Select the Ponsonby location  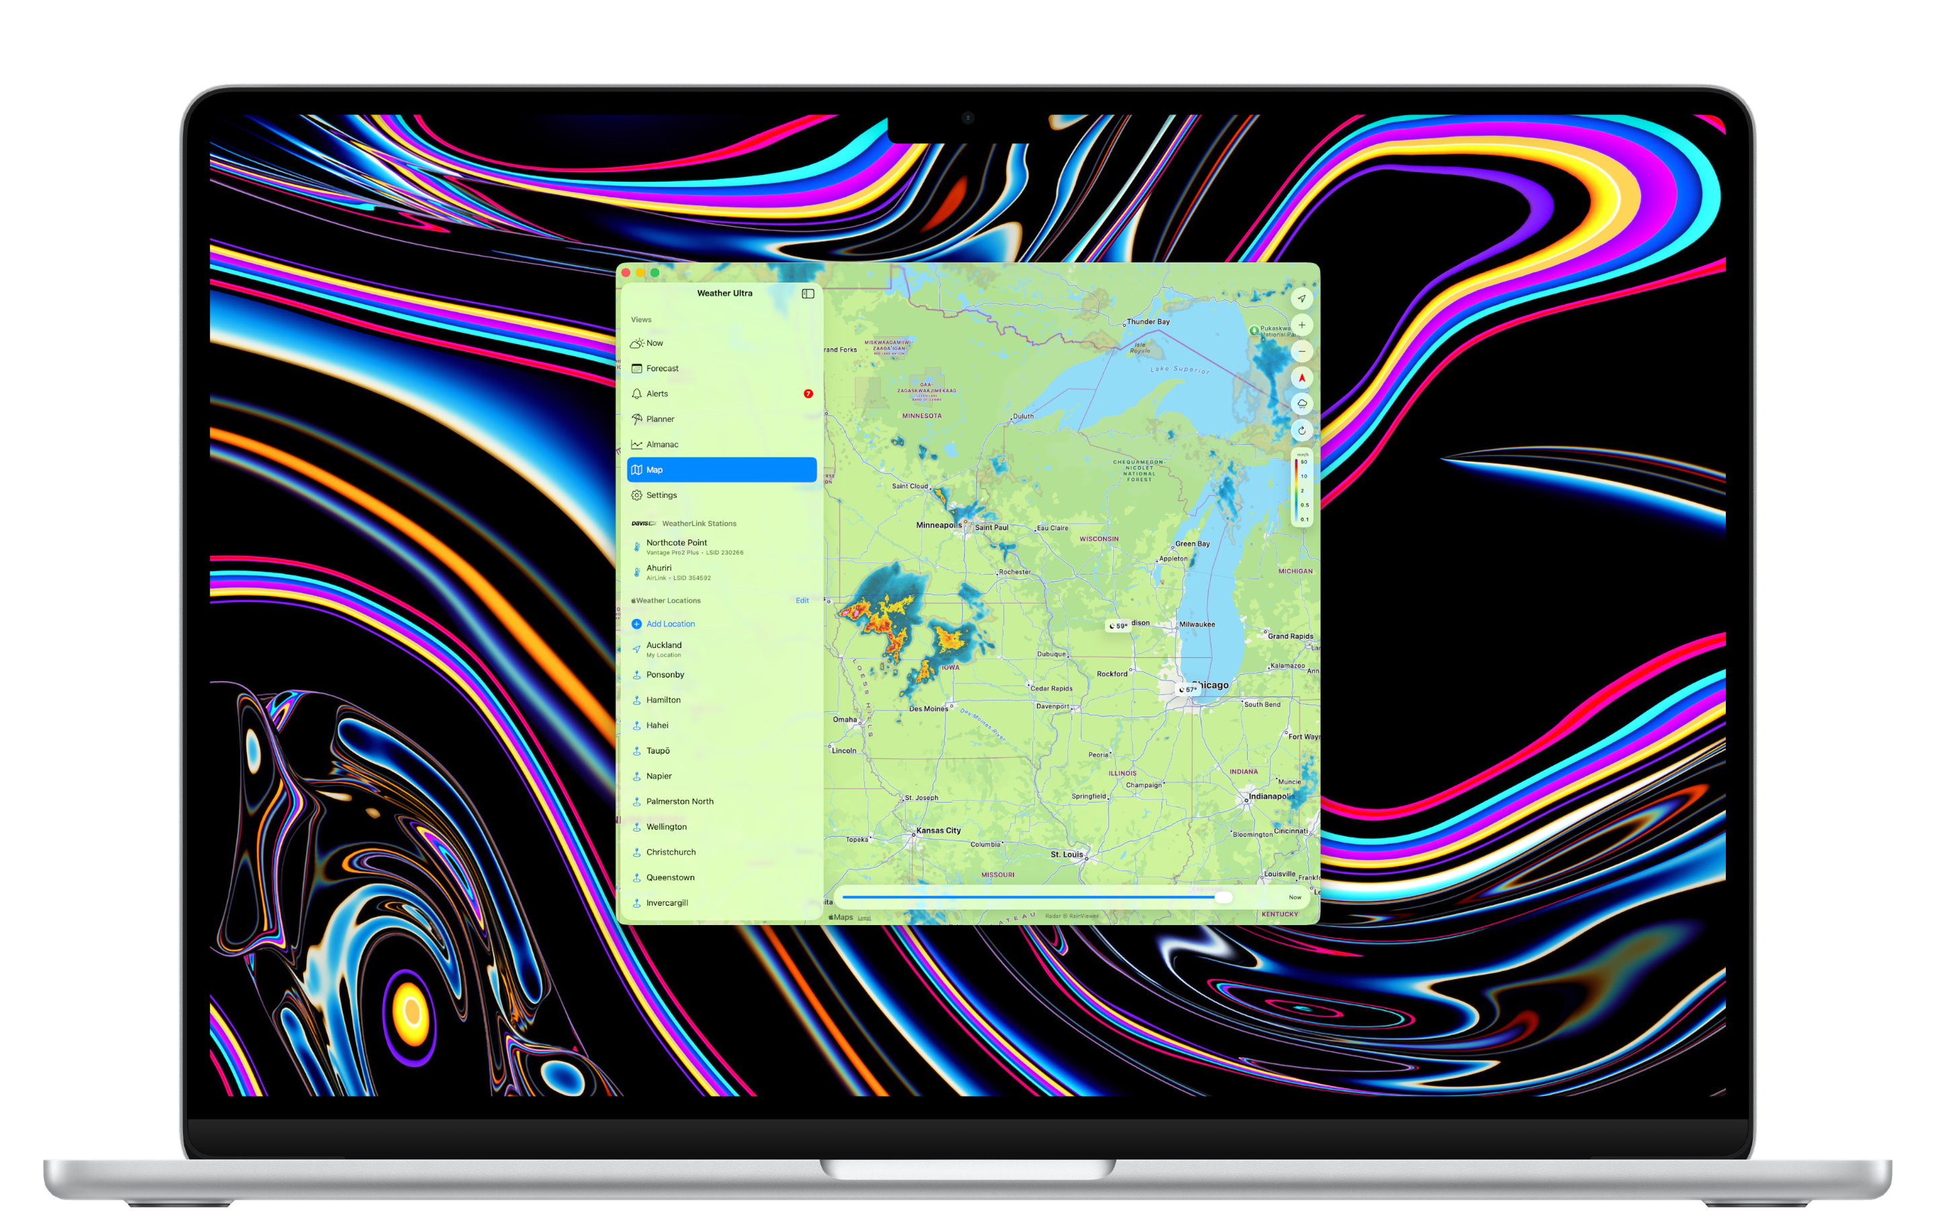tap(721, 674)
